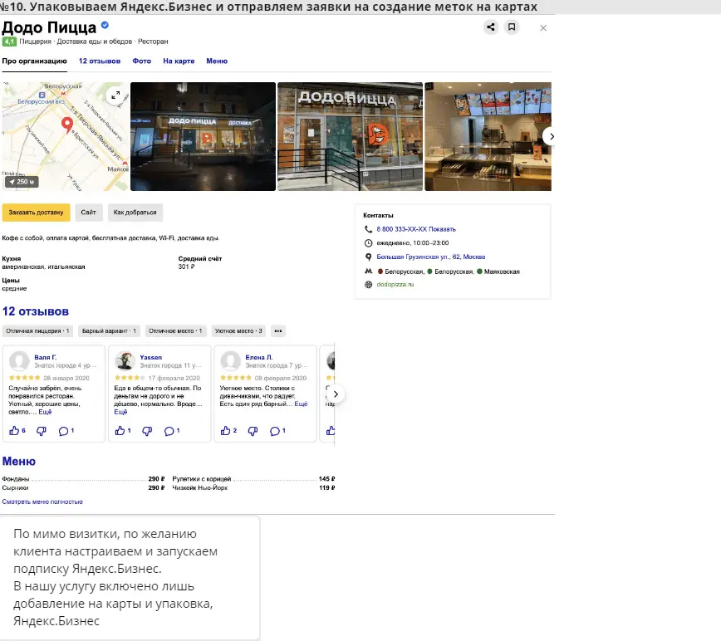Click the blue verified badge near title
Viewport: 721px width, 641px height.
pos(105,25)
